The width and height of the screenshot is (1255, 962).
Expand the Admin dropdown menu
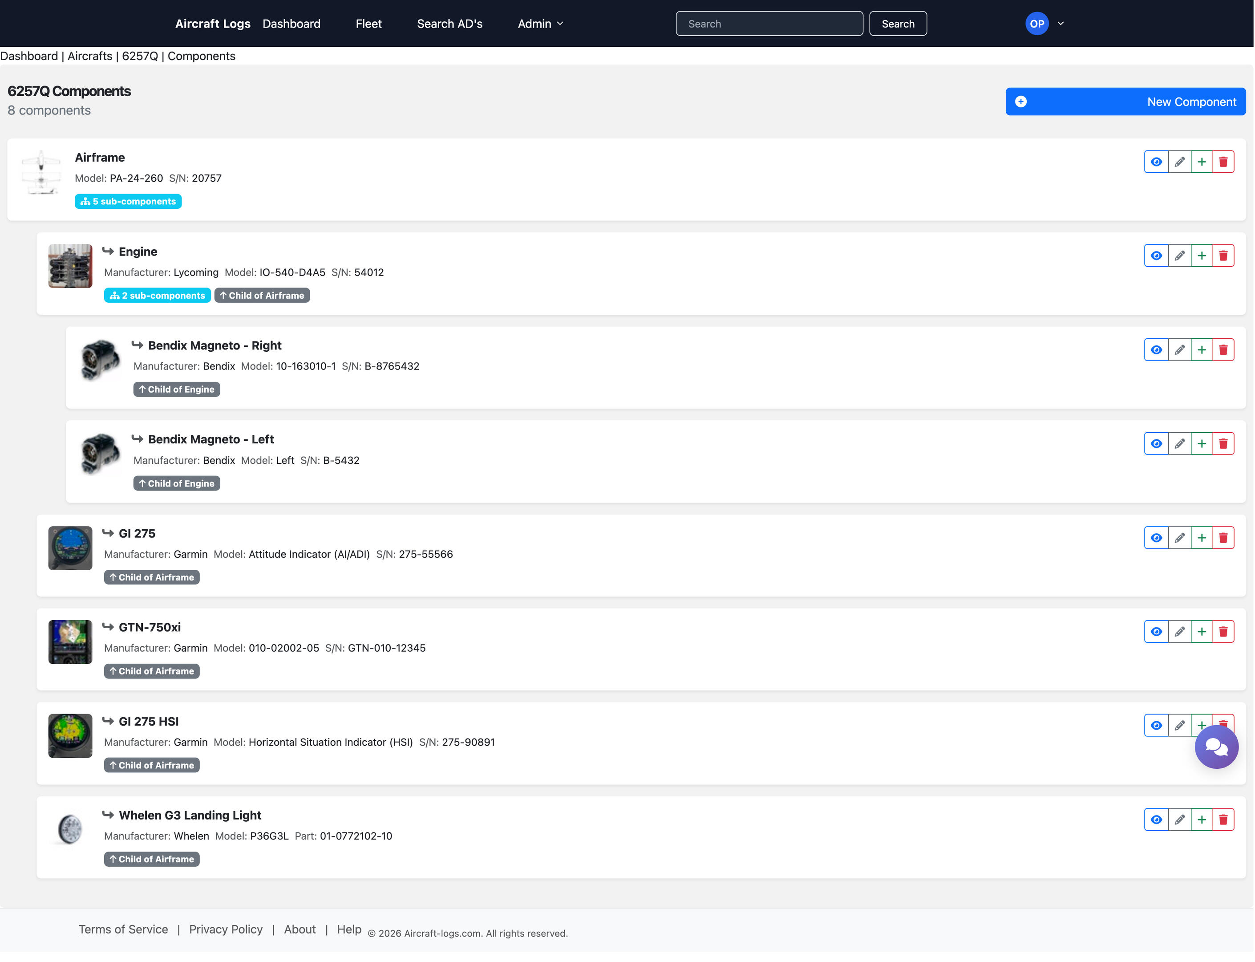[x=540, y=24]
